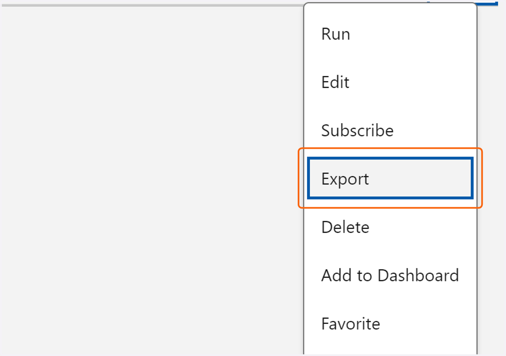Select Add to Dashboard
Viewport: 506px width, 356px height.
pyautogui.click(x=390, y=275)
